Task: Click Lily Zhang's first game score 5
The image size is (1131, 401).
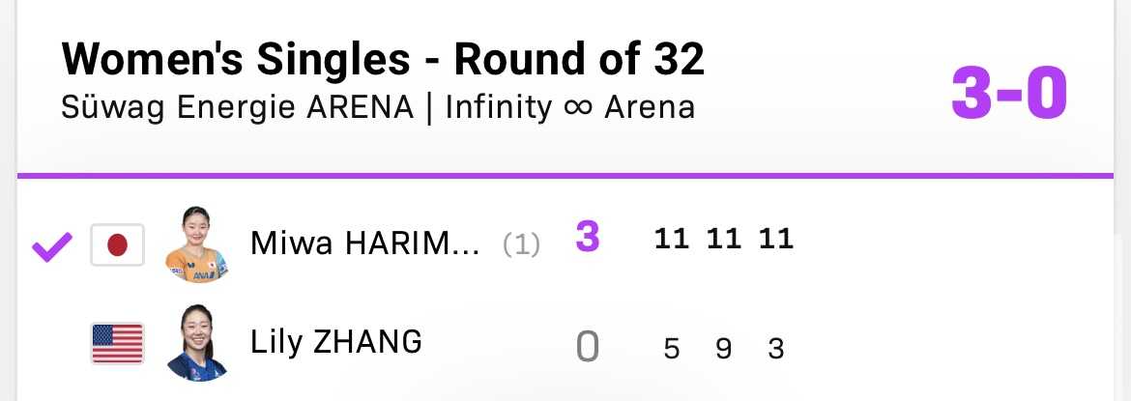Action: pos(672,348)
